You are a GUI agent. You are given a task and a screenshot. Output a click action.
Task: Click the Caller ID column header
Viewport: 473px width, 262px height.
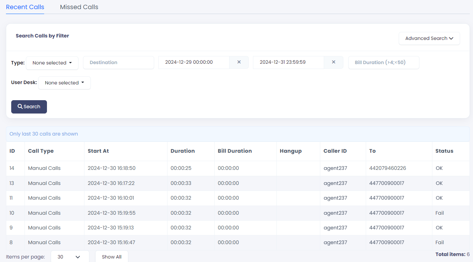pyautogui.click(x=335, y=151)
